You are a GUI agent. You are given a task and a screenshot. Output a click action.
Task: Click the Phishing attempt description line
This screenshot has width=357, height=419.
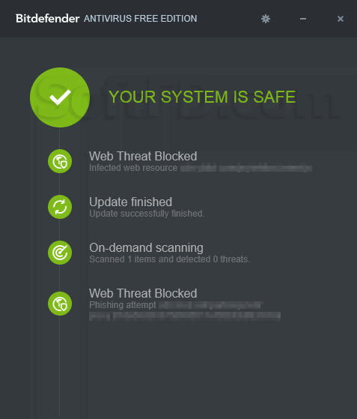point(176,305)
